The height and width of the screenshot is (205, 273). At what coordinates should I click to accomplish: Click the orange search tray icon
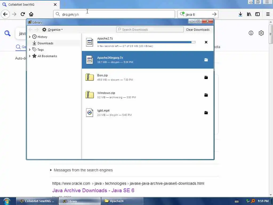(x=253, y=201)
